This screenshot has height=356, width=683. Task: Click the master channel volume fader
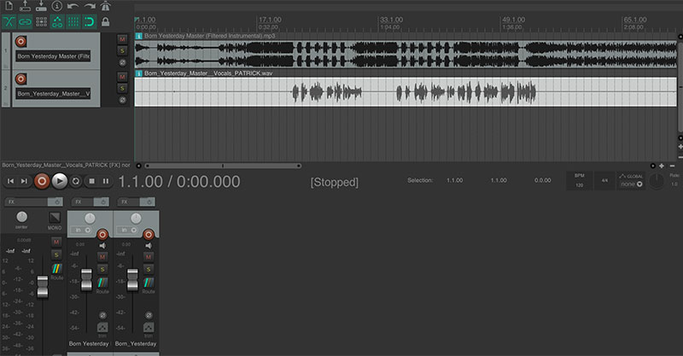click(39, 287)
